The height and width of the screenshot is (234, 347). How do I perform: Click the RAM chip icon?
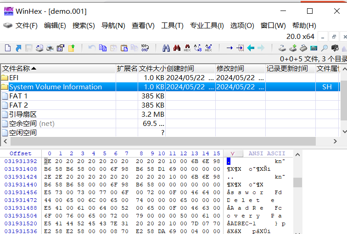pyautogui.click(x=303, y=48)
